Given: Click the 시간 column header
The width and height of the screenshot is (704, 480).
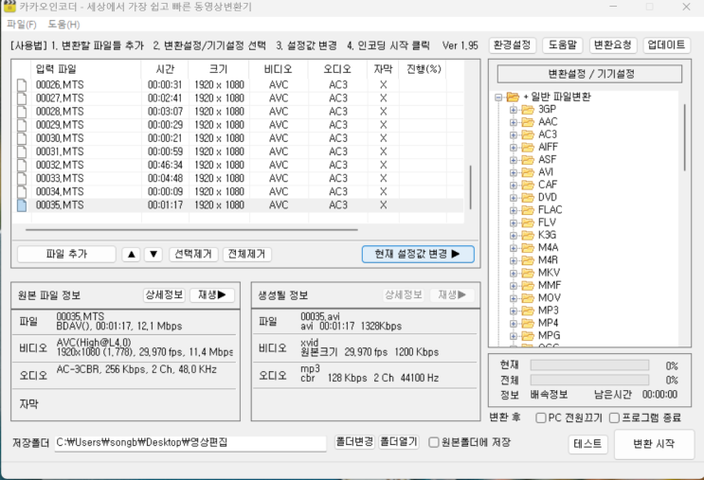Looking at the screenshot, I should pos(165,69).
